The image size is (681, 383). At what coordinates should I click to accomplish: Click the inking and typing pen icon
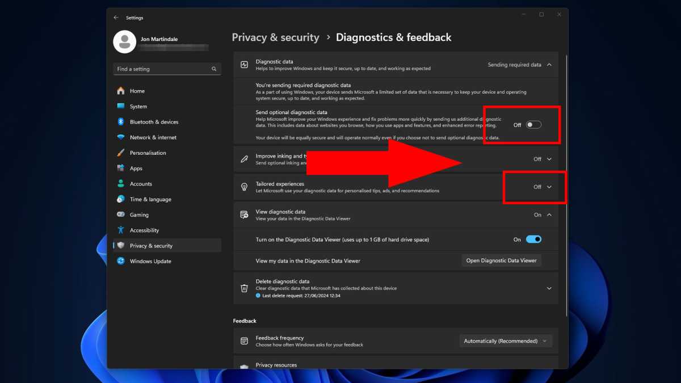244,159
